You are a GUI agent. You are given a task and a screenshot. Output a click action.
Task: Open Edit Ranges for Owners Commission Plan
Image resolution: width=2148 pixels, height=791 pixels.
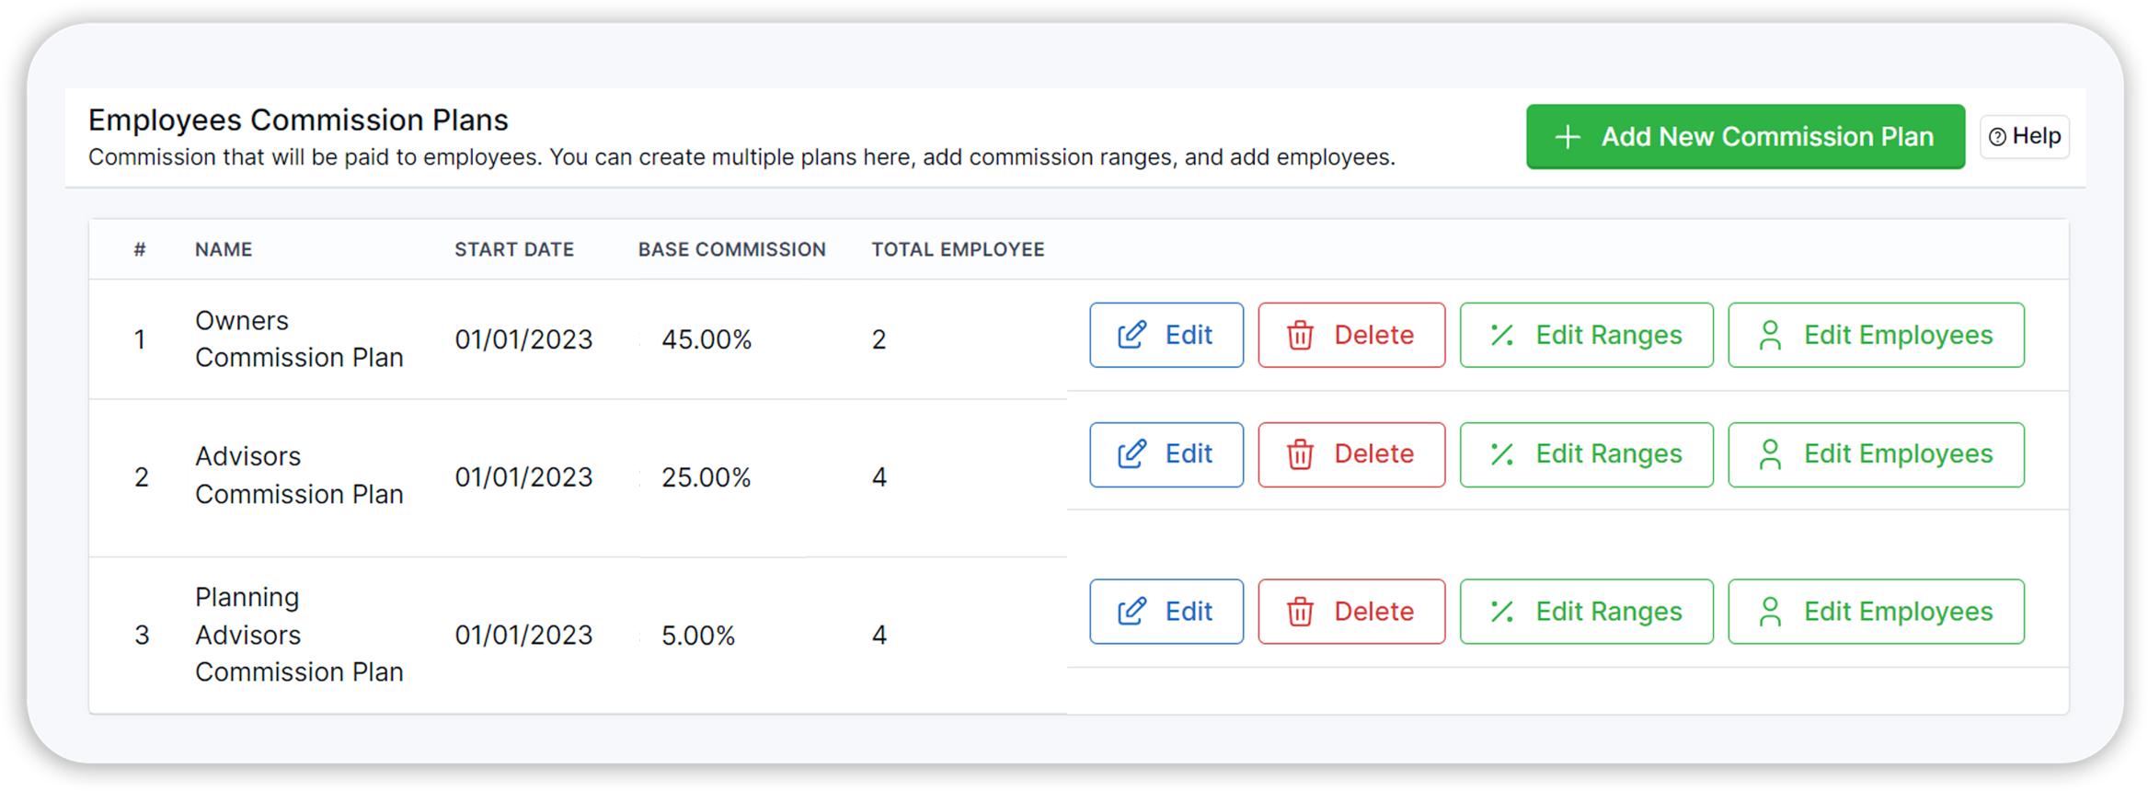[x=1586, y=335]
